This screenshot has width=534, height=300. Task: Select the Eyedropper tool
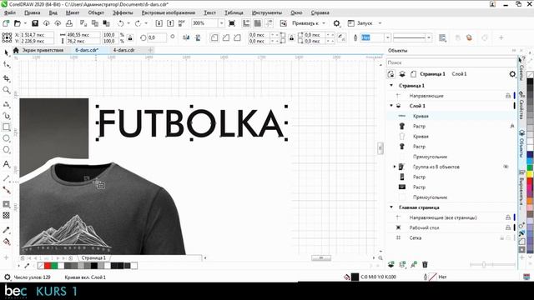[6, 230]
